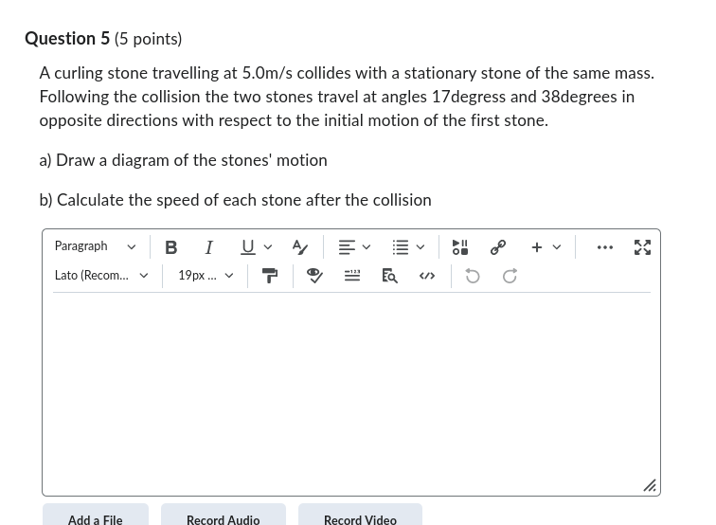Screen dimensions: 716x525
Task: Click the part b) calculate speed text
Action: tap(235, 200)
